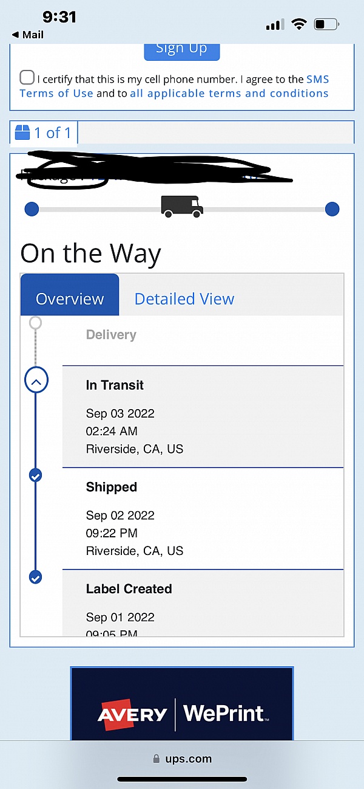Tap the Label Created checkmark icon
Image resolution: width=364 pixels, height=789 pixels.
coord(36,577)
